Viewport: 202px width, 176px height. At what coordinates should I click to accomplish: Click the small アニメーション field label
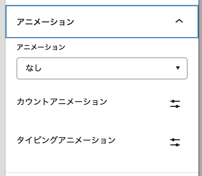tap(41, 47)
